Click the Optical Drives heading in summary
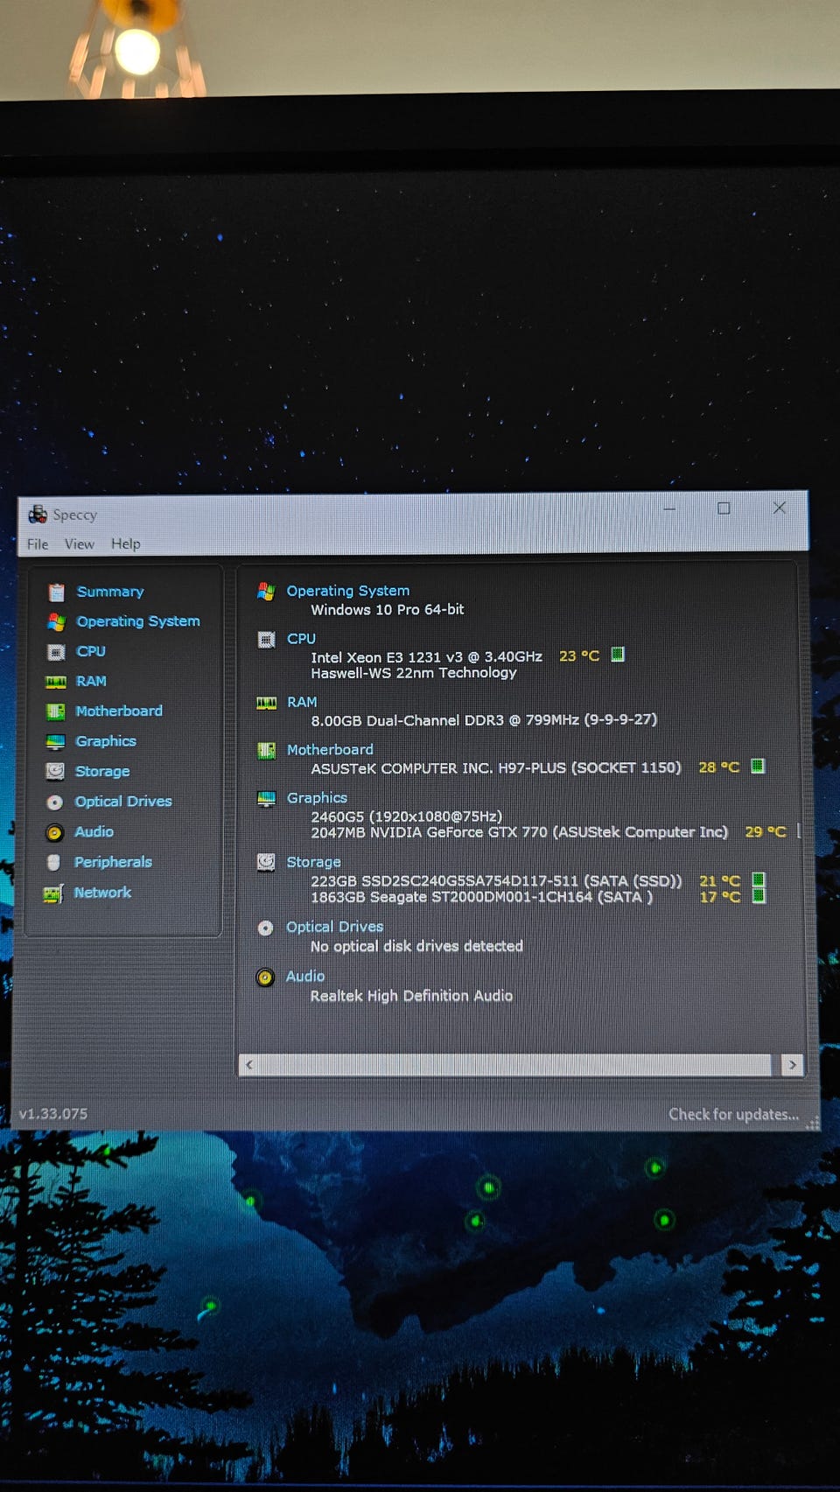The height and width of the screenshot is (1492, 840). tap(334, 927)
